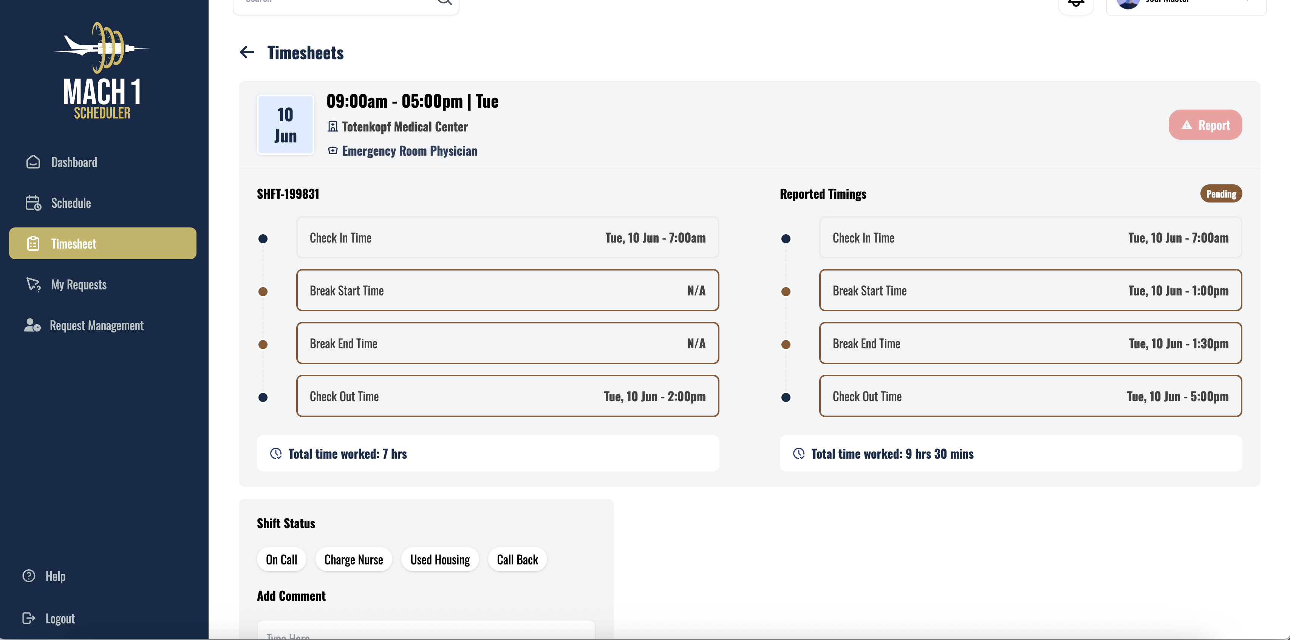Select Logout from the sidebar
The height and width of the screenshot is (640, 1290).
(60, 618)
